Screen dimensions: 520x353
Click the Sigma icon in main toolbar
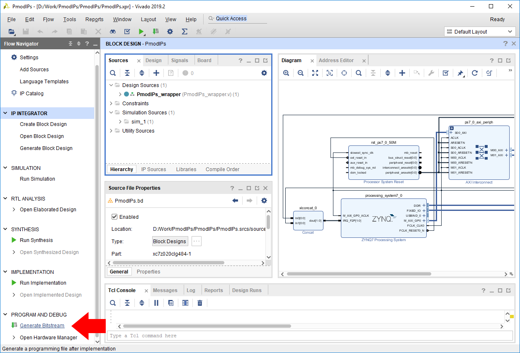click(185, 31)
